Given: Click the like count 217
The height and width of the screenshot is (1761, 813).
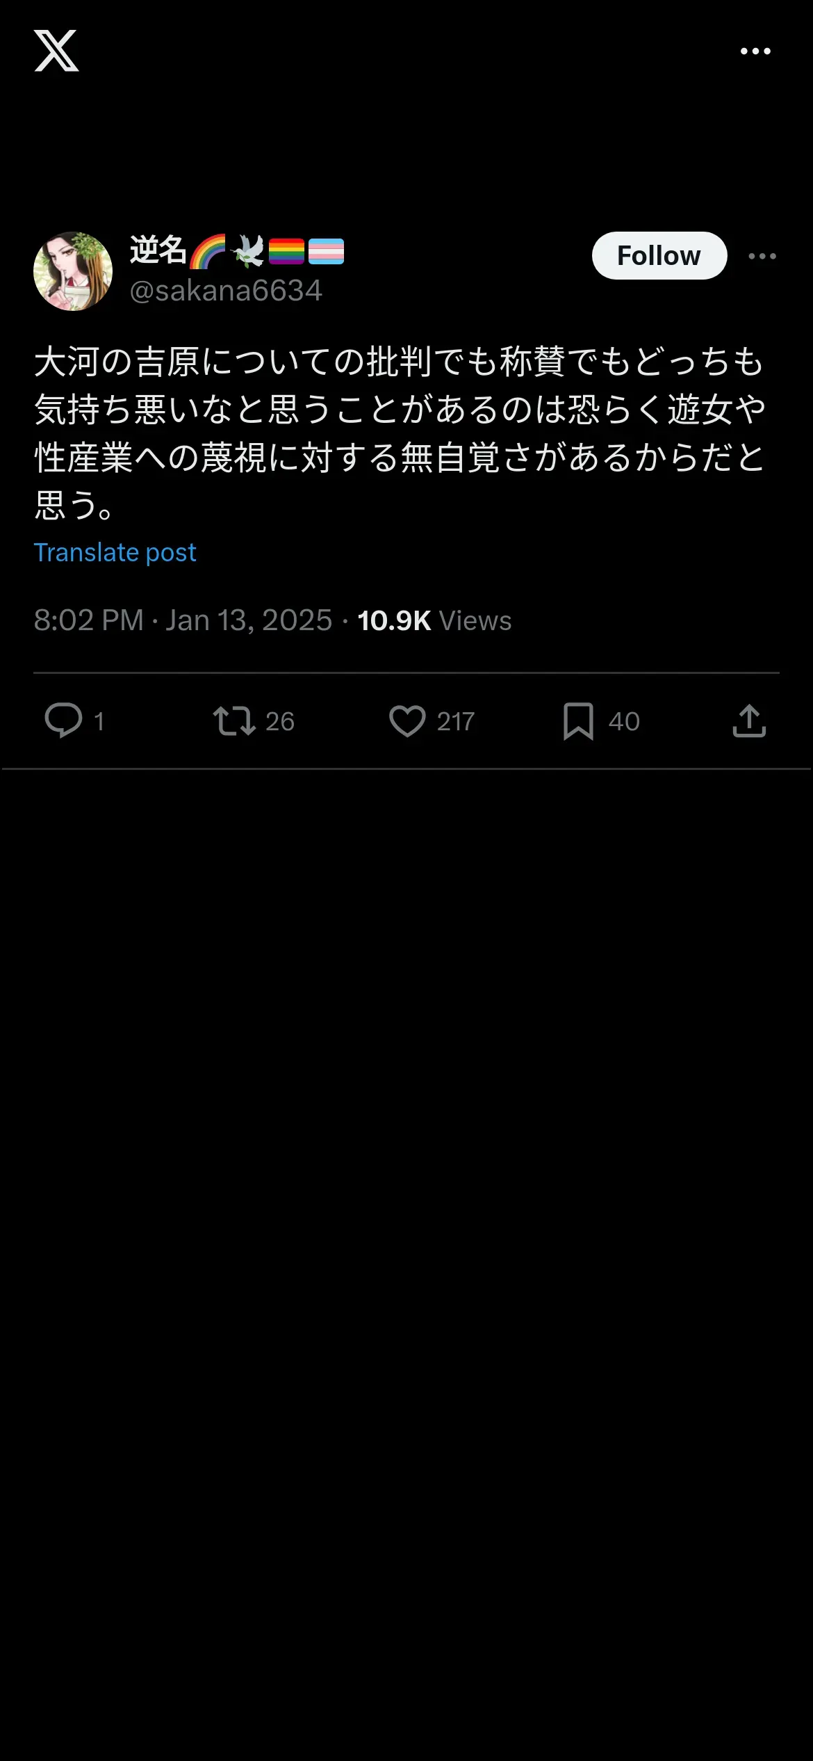Looking at the screenshot, I should pyautogui.click(x=455, y=721).
